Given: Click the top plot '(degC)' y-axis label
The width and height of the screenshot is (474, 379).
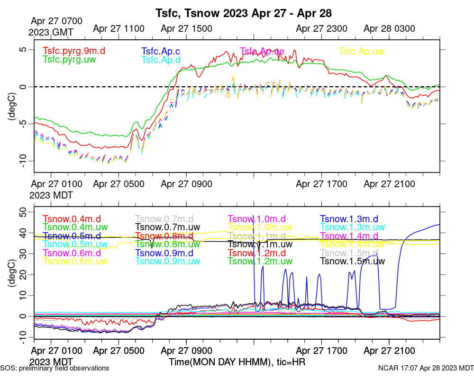Looking at the screenshot, I should point(12,106).
